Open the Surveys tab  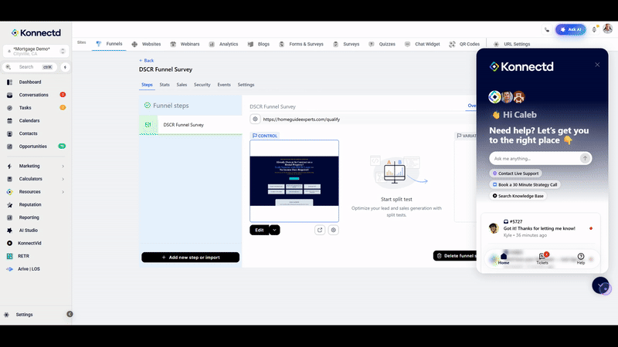346,44
